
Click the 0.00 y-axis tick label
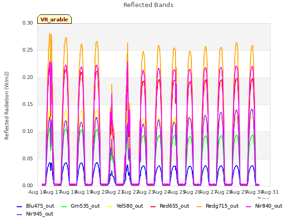27,186
